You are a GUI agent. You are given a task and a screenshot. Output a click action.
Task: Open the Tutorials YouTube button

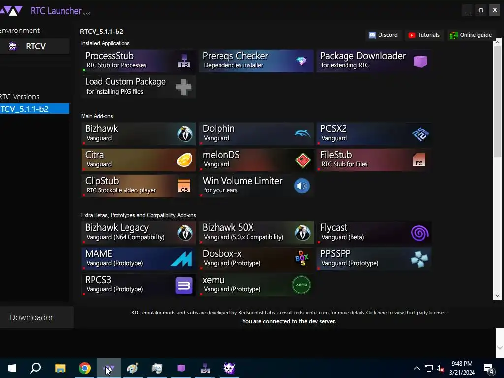(x=424, y=35)
